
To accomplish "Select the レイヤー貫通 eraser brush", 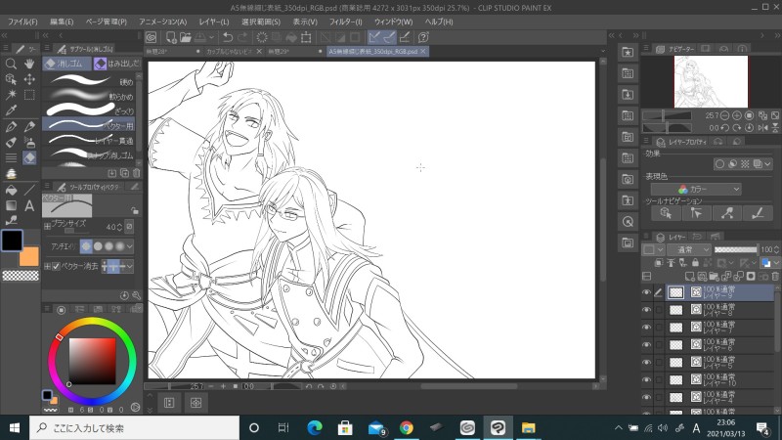I will (x=89, y=140).
